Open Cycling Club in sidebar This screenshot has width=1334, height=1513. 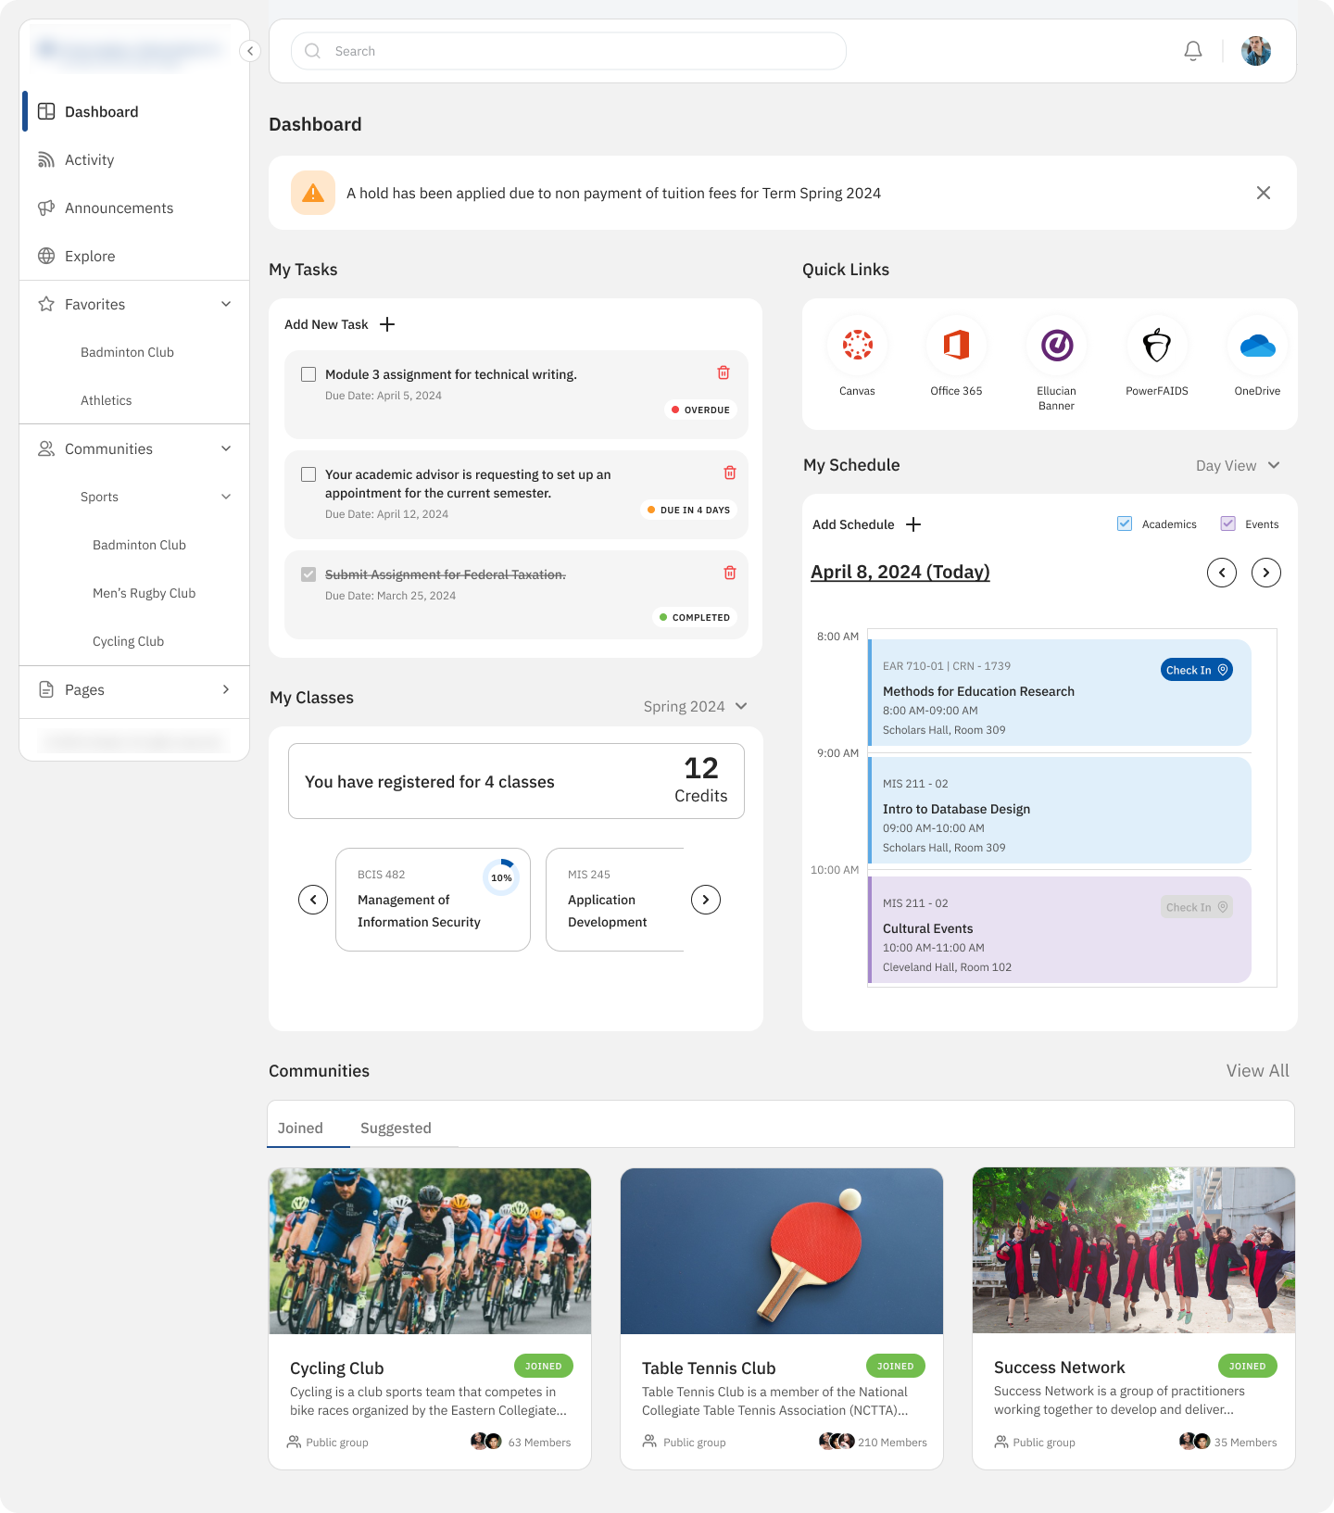click(x=128, y=641)
